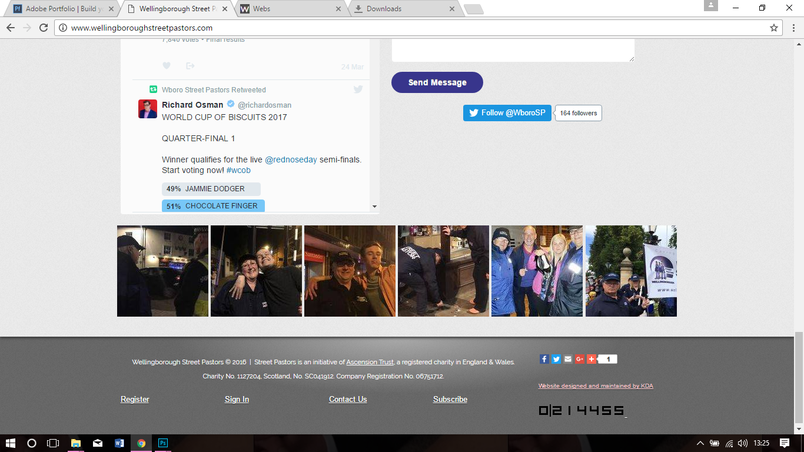Open the Mail app from the taskbar
The image size is (804, 452).
click(98, 443)
